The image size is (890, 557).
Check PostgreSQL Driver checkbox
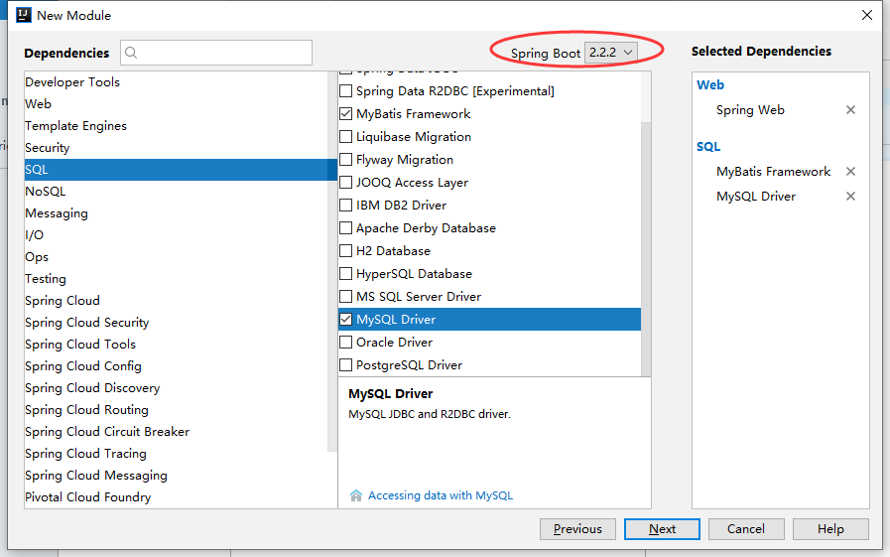click(x=345, y=365)
